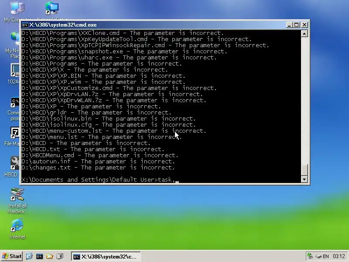Click the cmd.exe taskbar button

click(106, 256)
